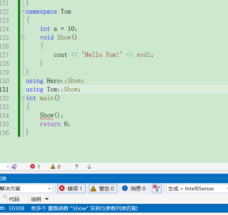228x215 pixels.
Task: Go to next issue with down arrow
Action: (x=89, y=167)
